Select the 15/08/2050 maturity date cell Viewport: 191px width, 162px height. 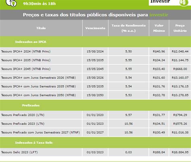(95, 95)
